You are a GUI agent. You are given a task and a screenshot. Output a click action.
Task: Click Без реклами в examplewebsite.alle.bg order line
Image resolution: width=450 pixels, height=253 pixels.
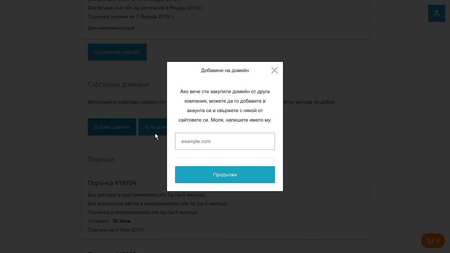click(x=147, y=195)
